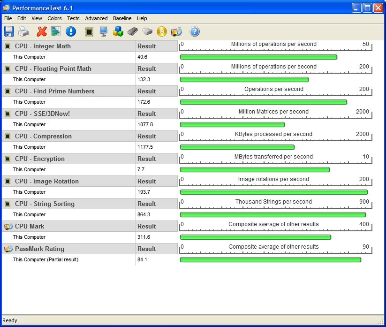
Task: Select CPU - Floating Point Math heading
Action: [x=53, y=68]
